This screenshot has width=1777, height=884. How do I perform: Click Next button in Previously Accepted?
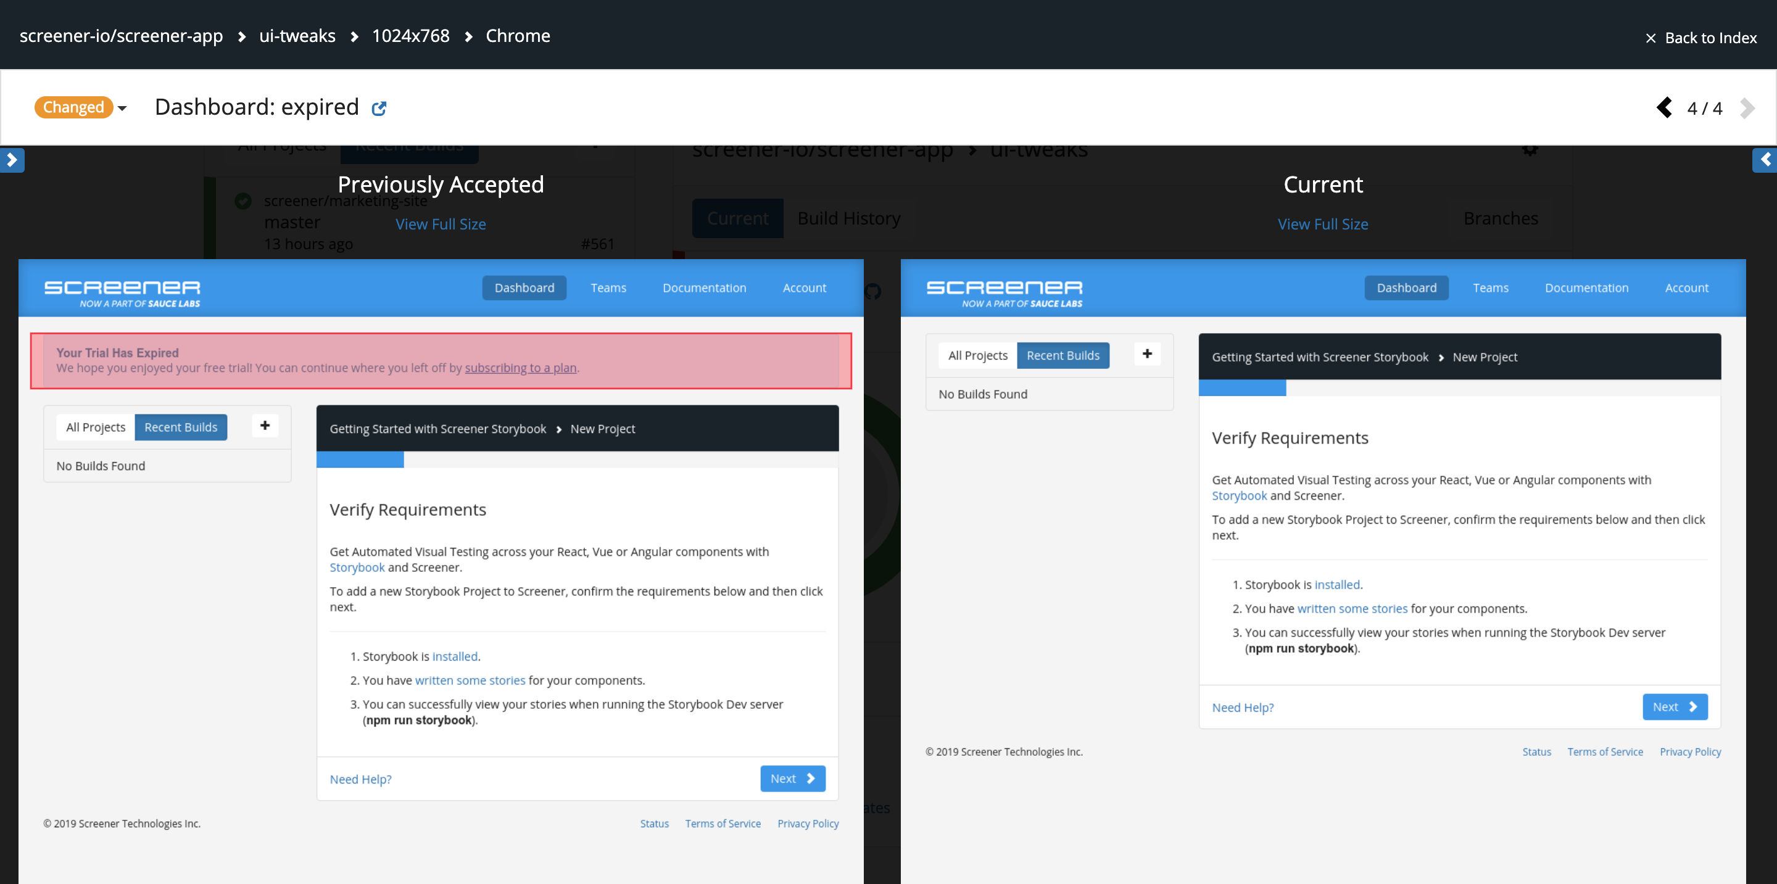793,779
